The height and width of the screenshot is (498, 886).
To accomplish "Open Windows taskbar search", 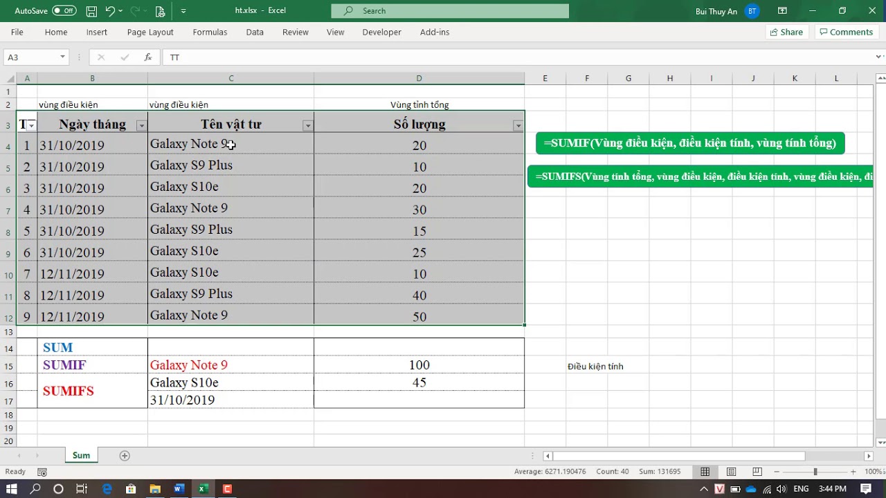I will [x=35, y=489].
